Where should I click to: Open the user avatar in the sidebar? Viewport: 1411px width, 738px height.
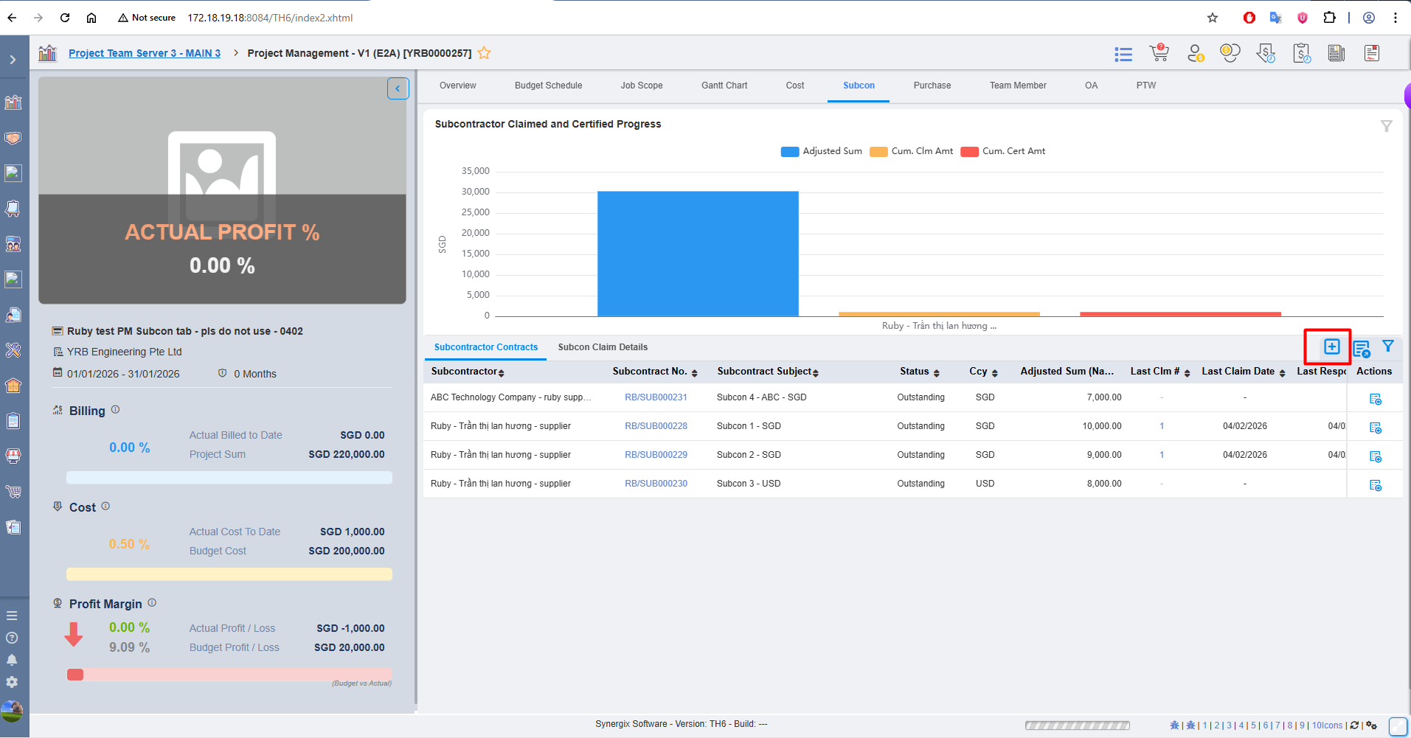point(12,711)
